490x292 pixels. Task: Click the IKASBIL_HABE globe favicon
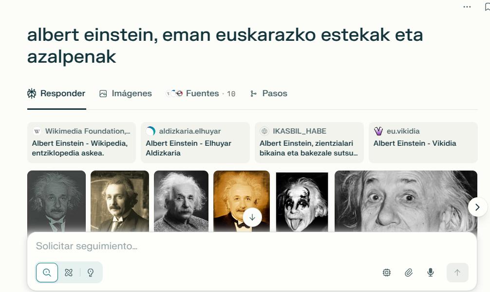(264, 131)
